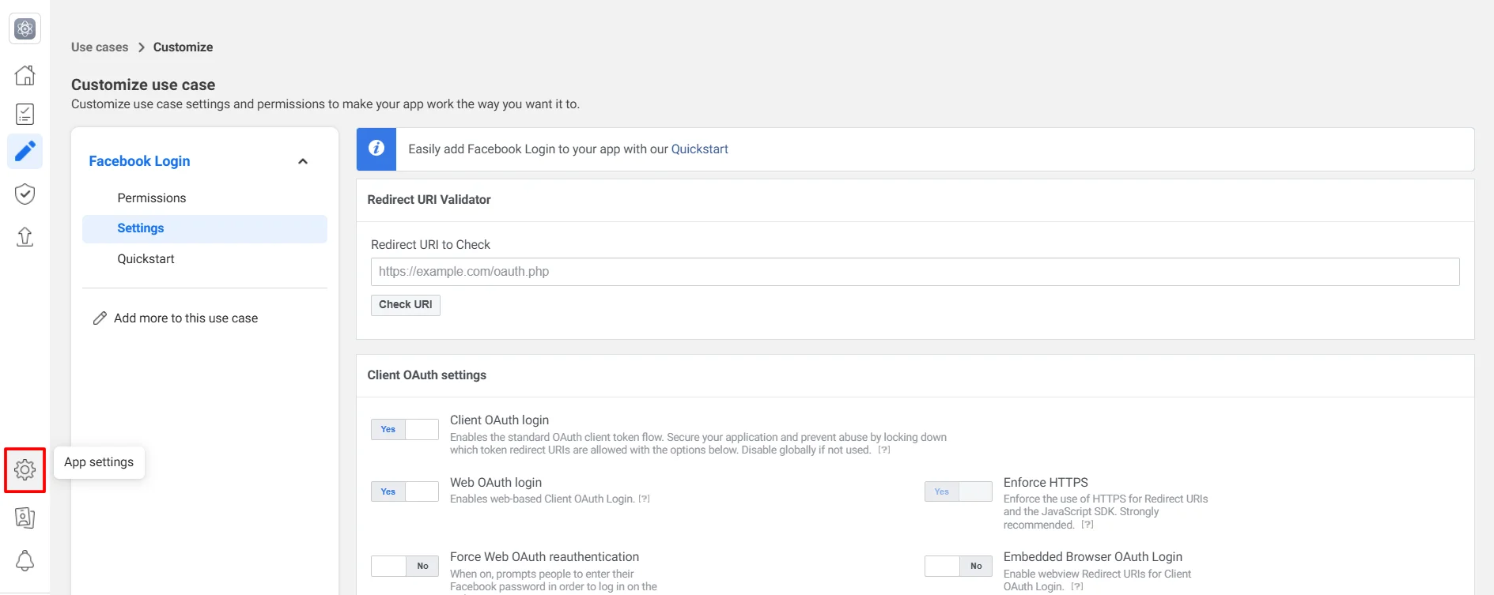Open the roles contact card icon in sidebar
Viewport: 1494px width, 595px height.
pyautogui.click(x=25, y=518)
